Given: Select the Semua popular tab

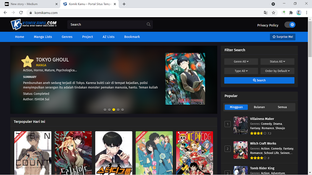Looking at the screenshot, I should tap(282, 107).
